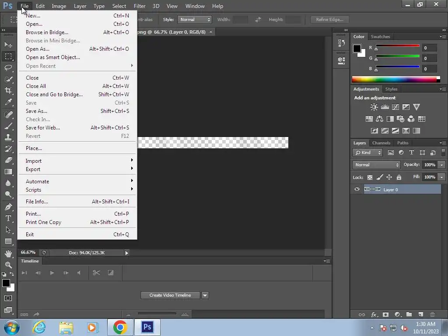This screenshot has height=336, width=448.
Task: Toggle Layer 0 visibility eye
Action: 357,189
